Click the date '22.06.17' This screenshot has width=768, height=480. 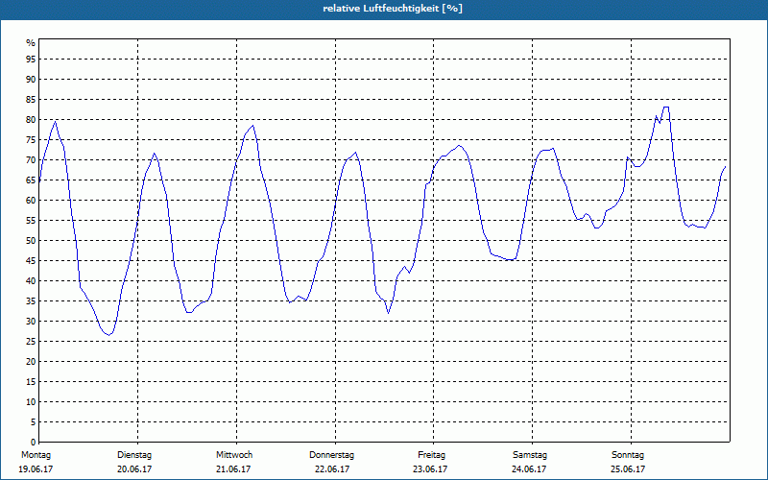(332, 469)
